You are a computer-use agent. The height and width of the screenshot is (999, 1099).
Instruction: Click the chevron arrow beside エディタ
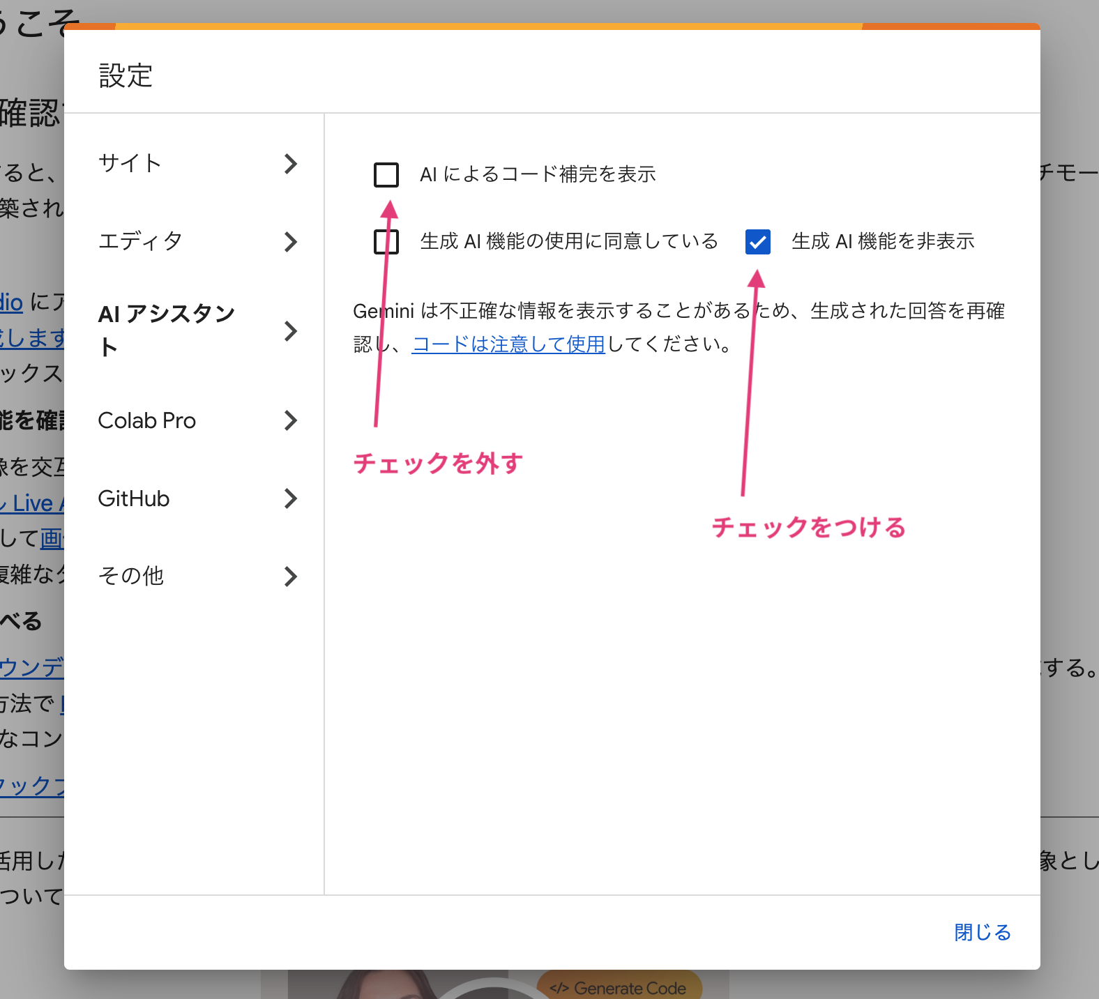tap(291, 242)
